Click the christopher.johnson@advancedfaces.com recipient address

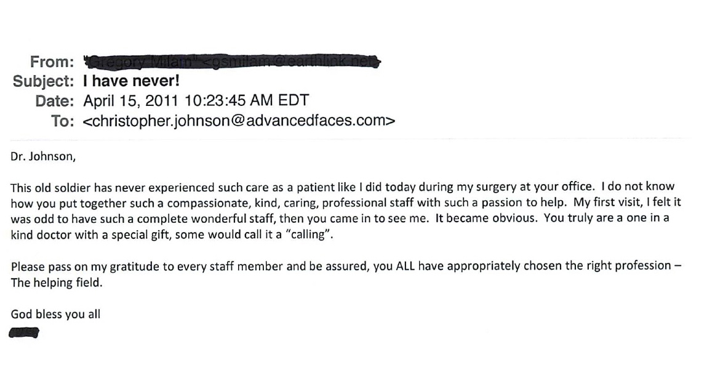coord(239,121)
